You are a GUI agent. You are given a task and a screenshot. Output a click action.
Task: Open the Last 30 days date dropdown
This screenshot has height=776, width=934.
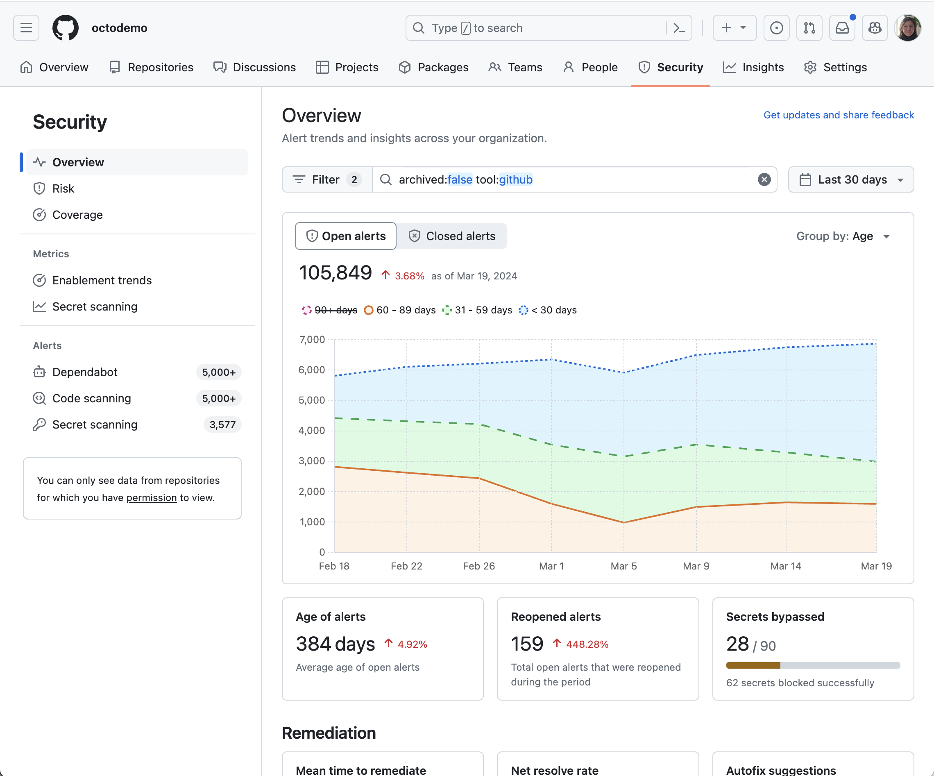tap(851, 180)
